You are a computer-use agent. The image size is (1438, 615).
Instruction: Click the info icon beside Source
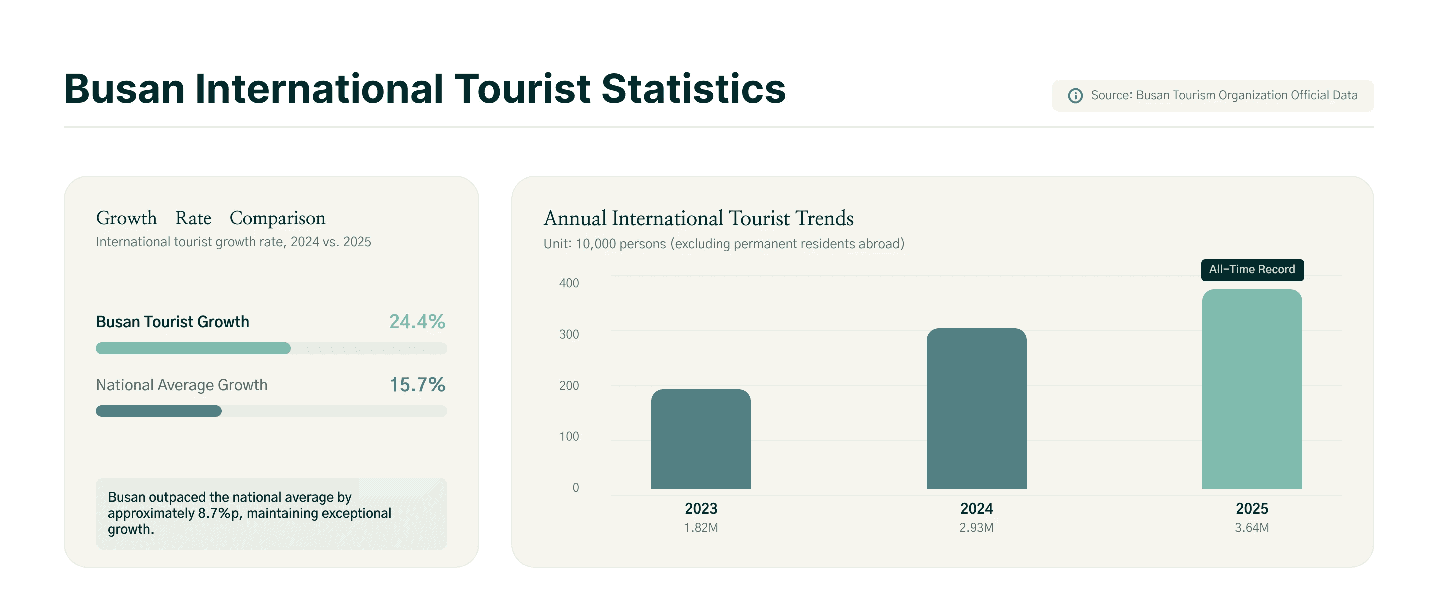click(1075, 96)
